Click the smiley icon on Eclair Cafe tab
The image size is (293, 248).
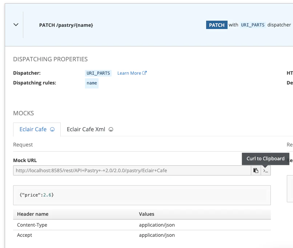point(52,129)
